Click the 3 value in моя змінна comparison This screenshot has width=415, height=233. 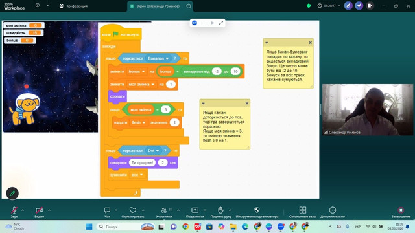coord(165,109)
